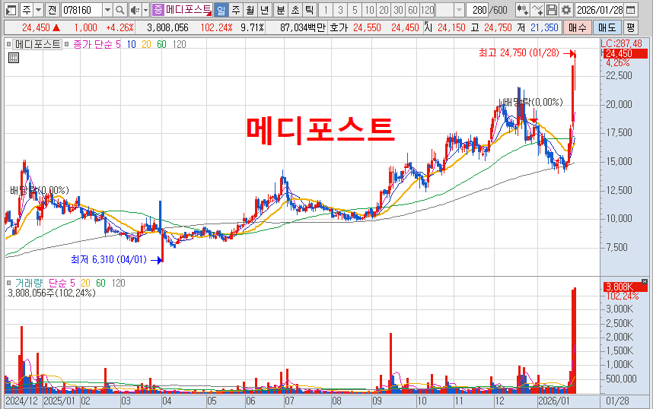Select interval 3 button
The height and width of the screenshot is (409, 653).
(x=340, y=10)
